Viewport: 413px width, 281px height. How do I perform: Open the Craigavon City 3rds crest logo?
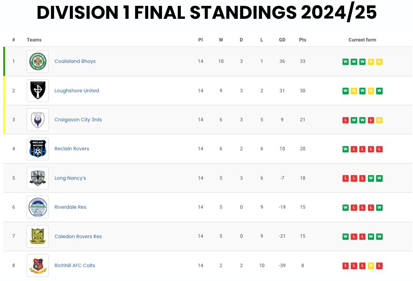point(38,120)
